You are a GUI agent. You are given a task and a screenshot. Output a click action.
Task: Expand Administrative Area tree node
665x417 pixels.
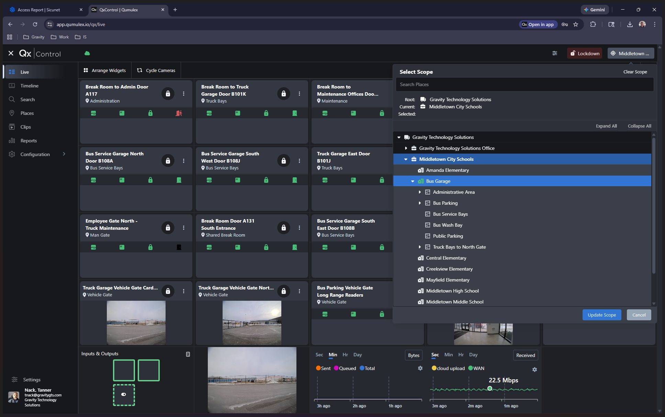[x=420, y=192]
